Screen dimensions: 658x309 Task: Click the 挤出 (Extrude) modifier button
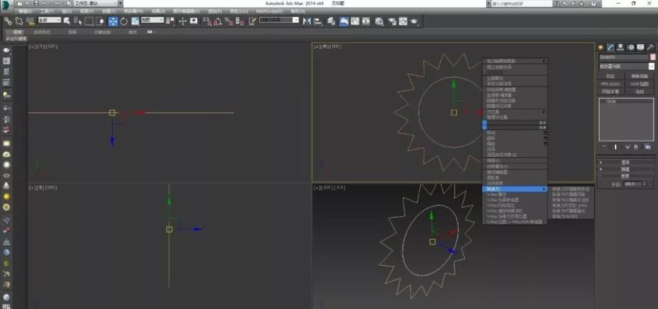click(610, 76)
